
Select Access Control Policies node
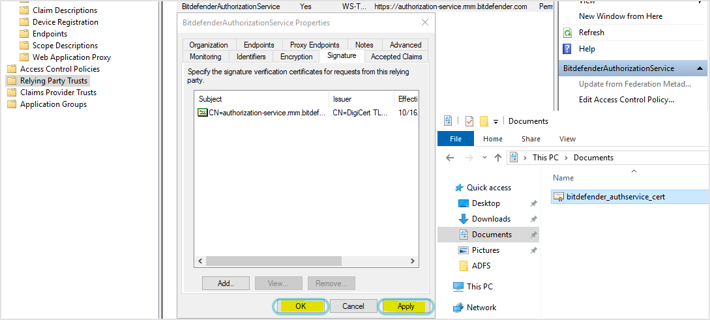[60, 69]
